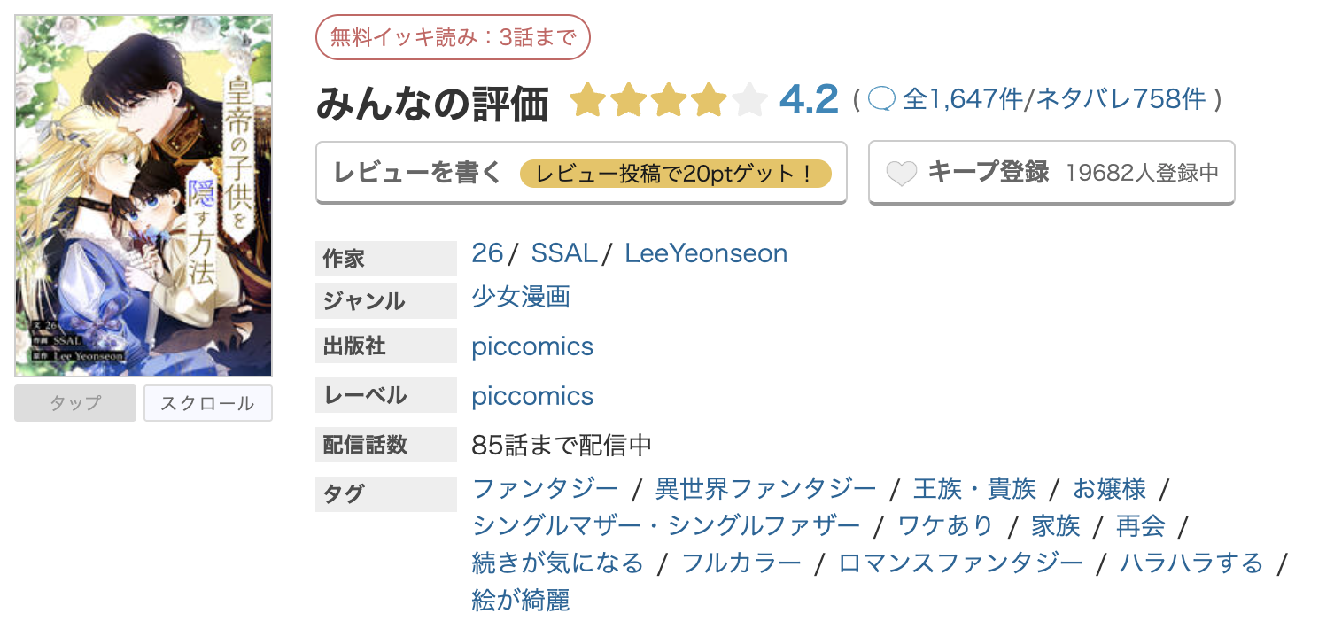1334x629 pixels.
Task: Click the speech bubble review icon
Action: click(881, 99)
